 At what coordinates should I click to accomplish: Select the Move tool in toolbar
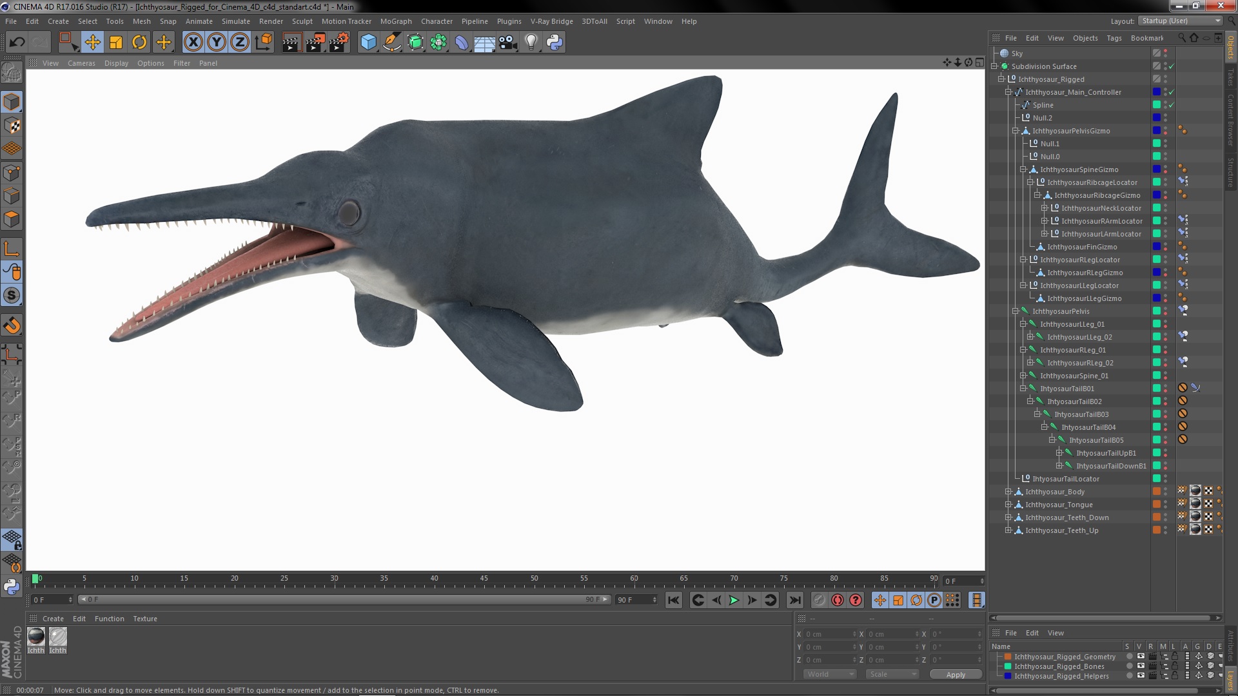click(x=92, y=43)
